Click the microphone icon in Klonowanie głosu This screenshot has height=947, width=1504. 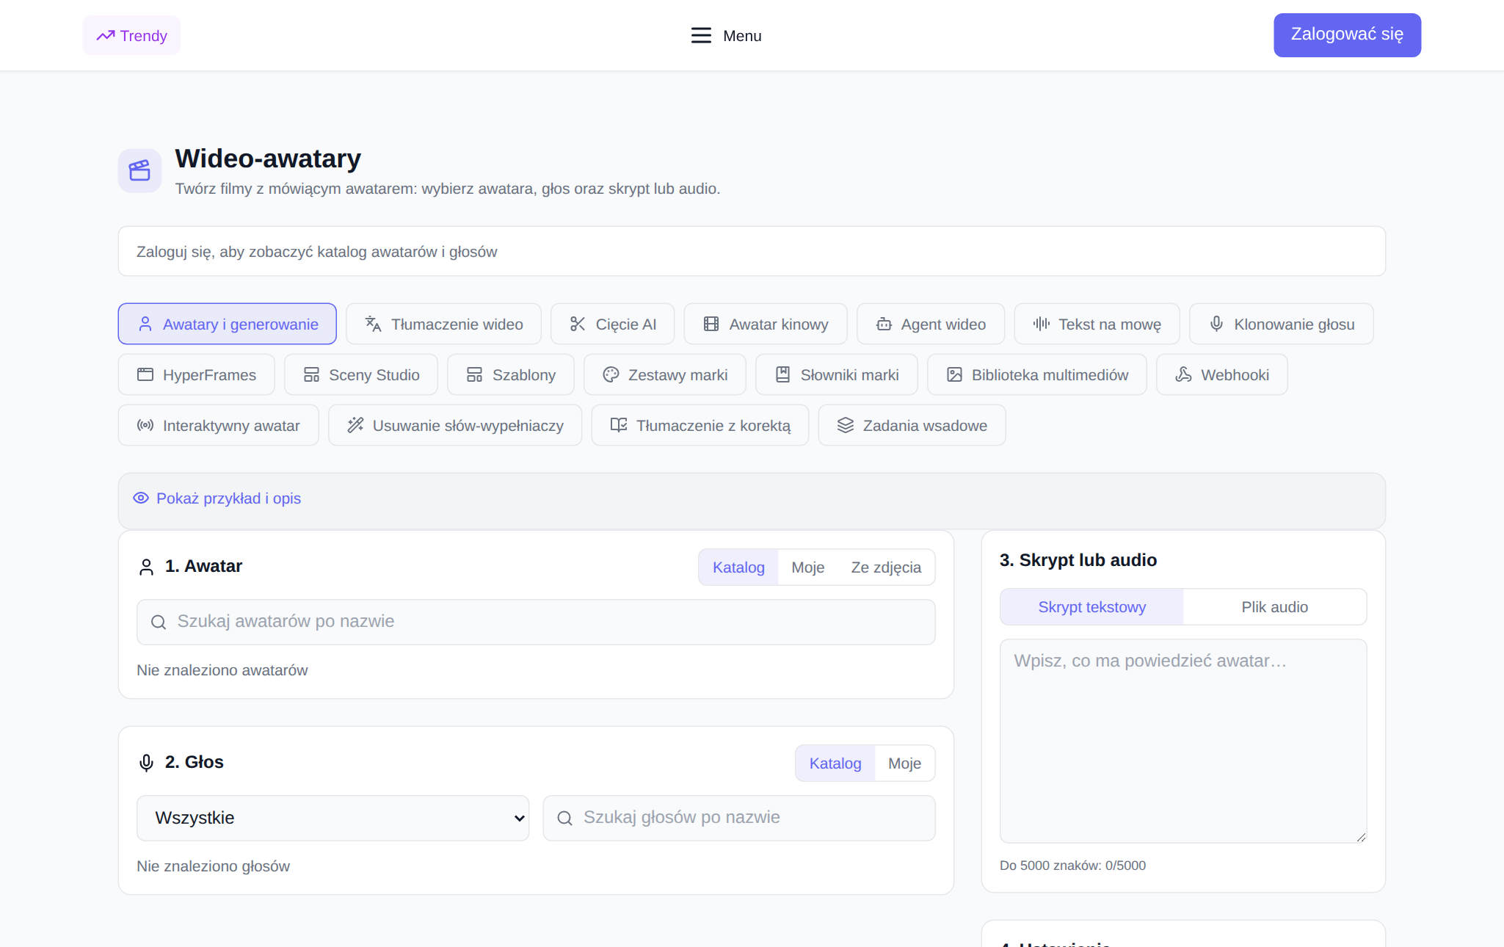tap(1216, 324)
